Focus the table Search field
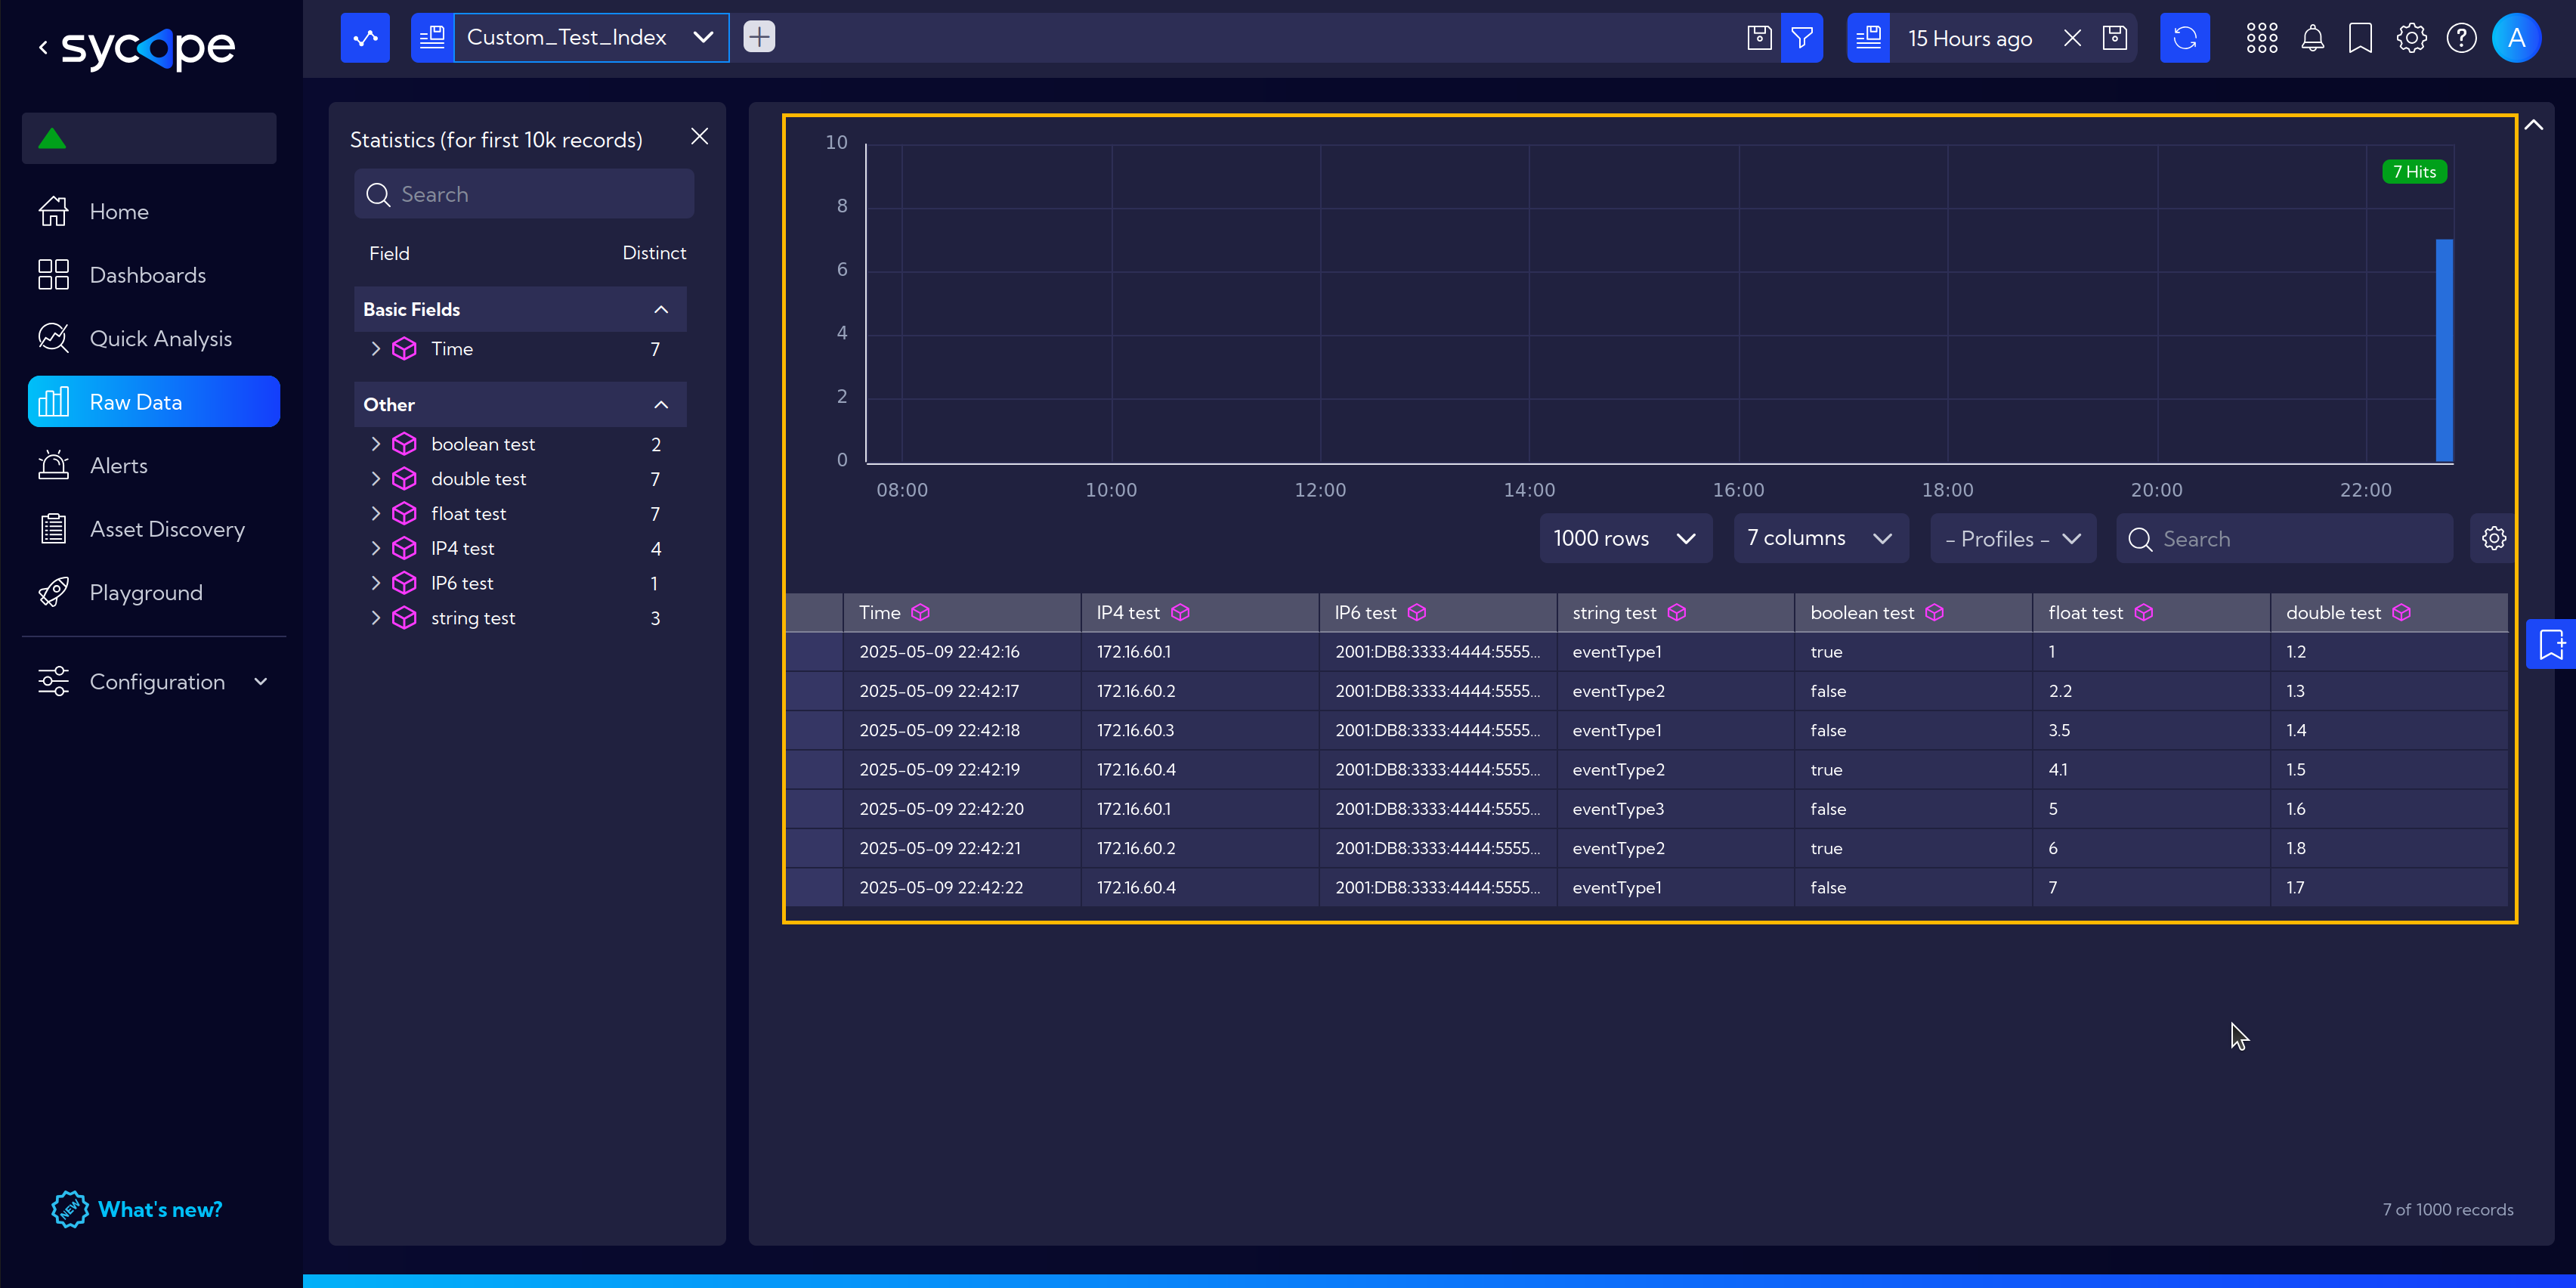2576x1288 pixels. click(x=2284, y=538)
